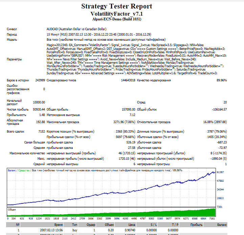Image resolution: width=244 pixels, height=235 pixels.
Task: Click the 'Общая прибыль' label
Action: coord(57,110)
